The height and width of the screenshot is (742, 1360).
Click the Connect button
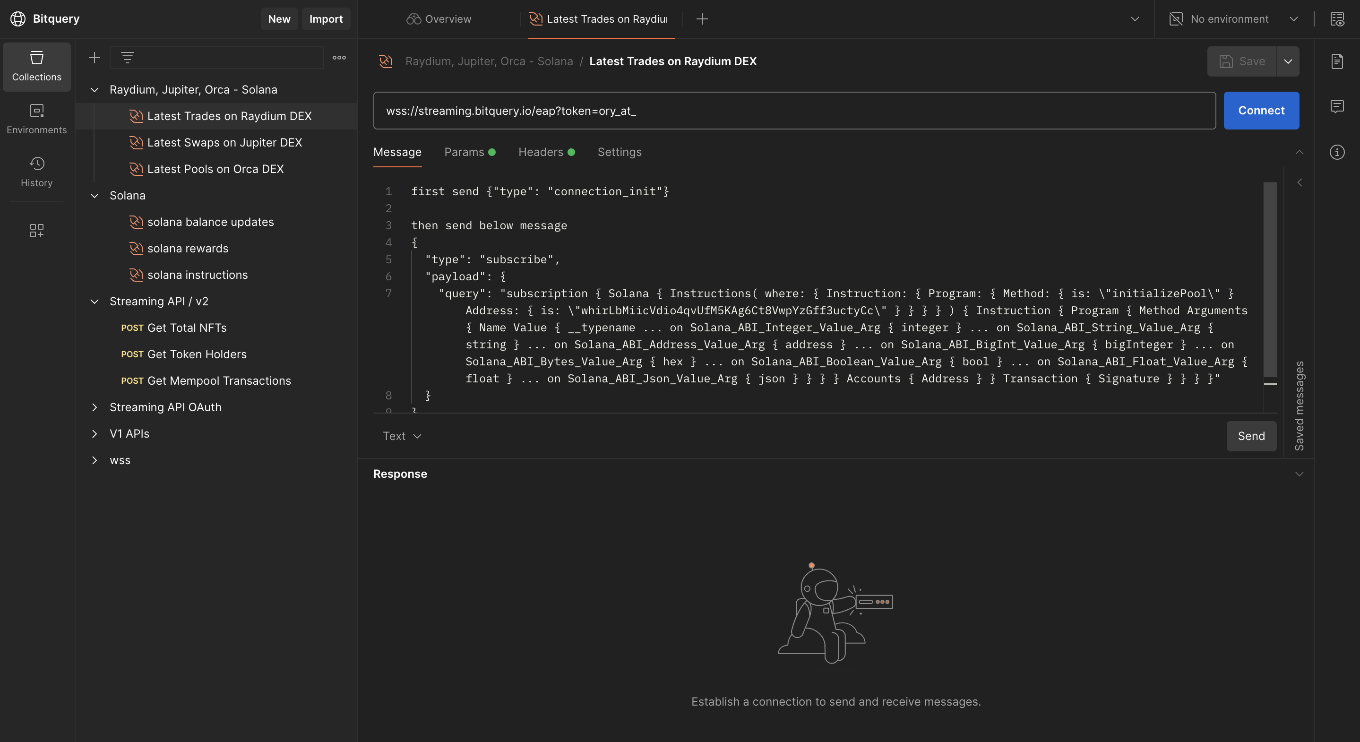point(1261,111)
